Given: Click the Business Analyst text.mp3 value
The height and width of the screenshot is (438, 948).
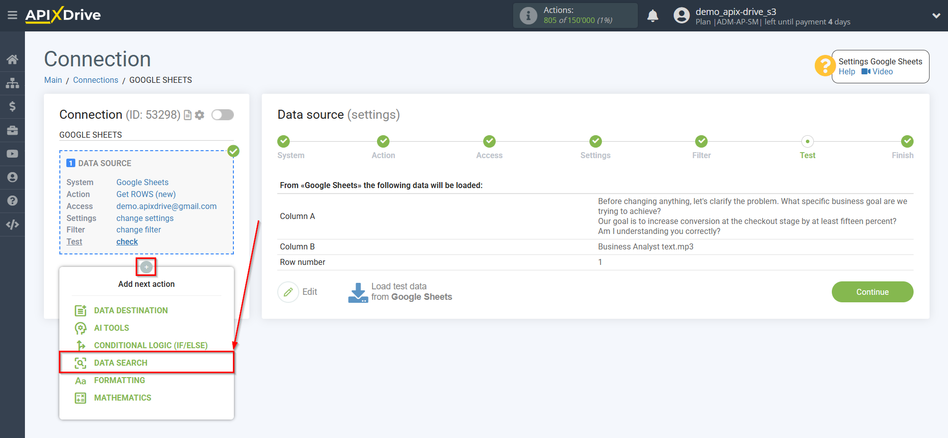Looking at the screenshot, I should click(x=646, y=247).
